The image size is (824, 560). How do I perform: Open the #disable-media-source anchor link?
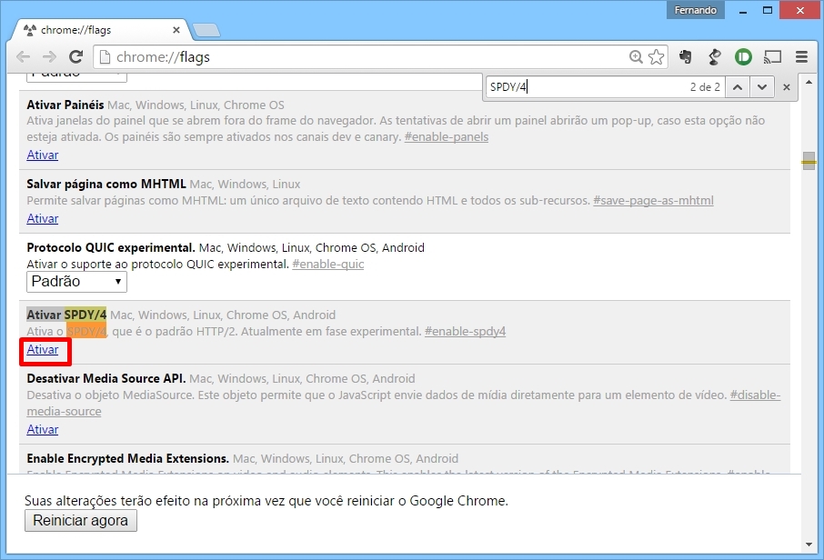[755, 395]
